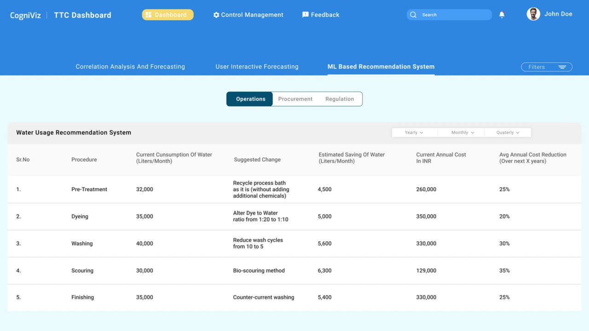Click the Feedback speech bubble icon
The width and height of the screenshot is (589, 331).
305,15
